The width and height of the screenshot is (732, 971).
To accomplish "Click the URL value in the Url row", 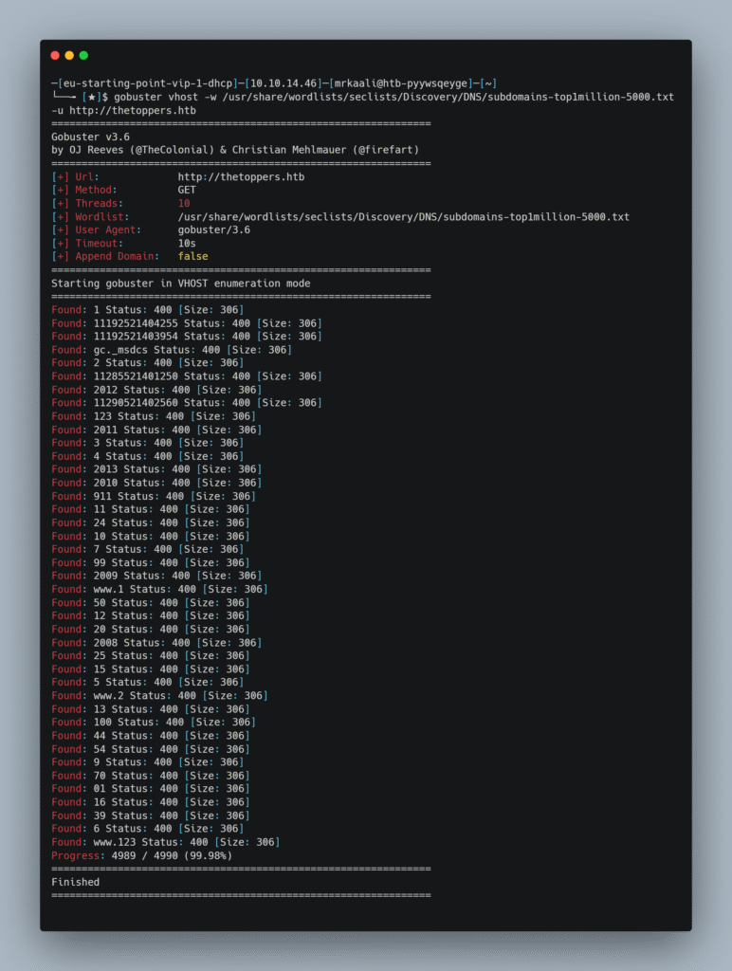I will (241, 177).
